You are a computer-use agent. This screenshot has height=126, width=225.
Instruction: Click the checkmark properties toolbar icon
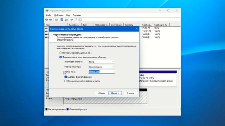pos(76,20)
